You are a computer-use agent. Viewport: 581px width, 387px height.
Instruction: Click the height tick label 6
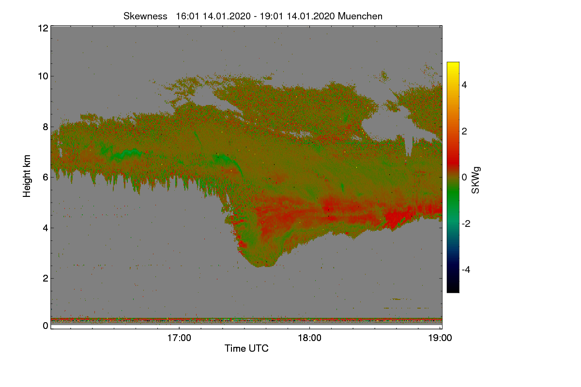pyautogui.click(x=46, y=177)
